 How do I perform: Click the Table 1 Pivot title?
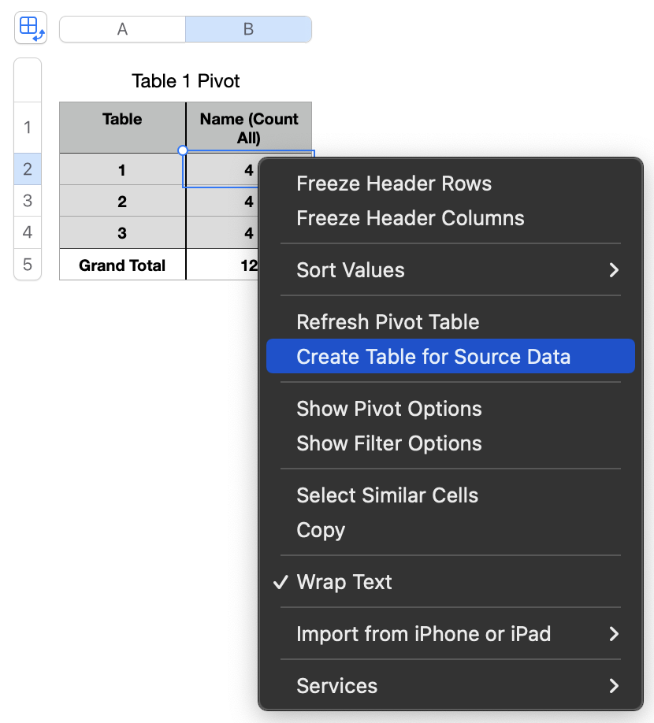point(186,81)
